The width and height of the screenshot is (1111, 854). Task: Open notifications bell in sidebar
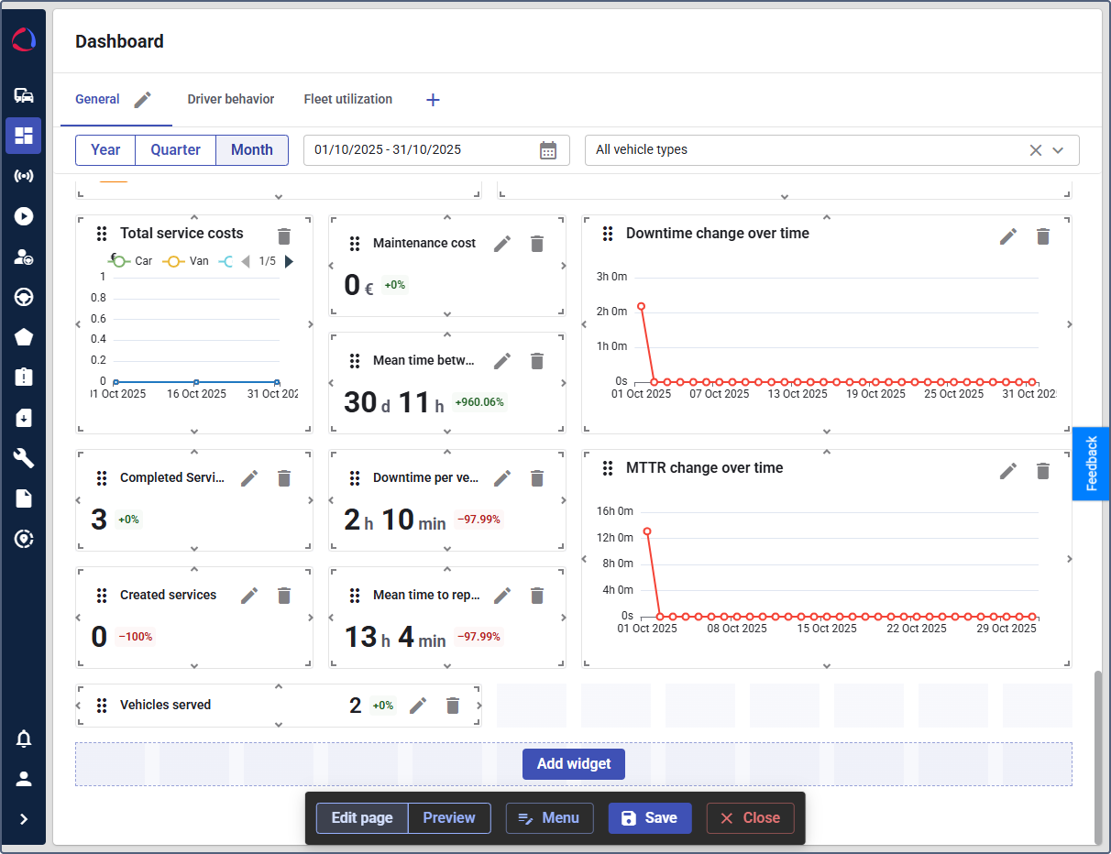(x=24, y=739)
